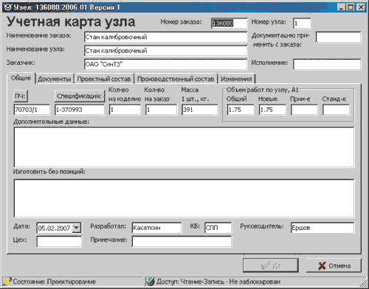Screen dimensions: 369x289
Task: Click the empty Примечание field
Action: tap(182, 241)
